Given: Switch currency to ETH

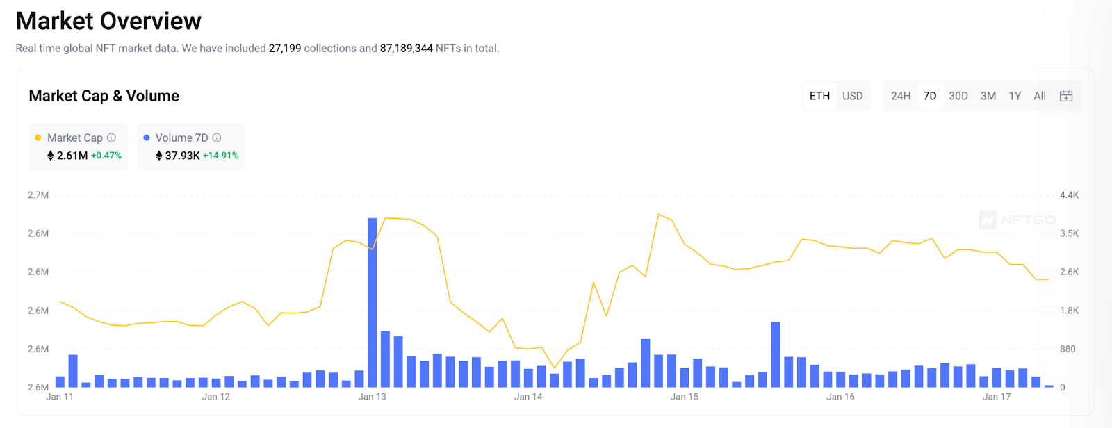Looking at the screenshot, I should (819, 96).
